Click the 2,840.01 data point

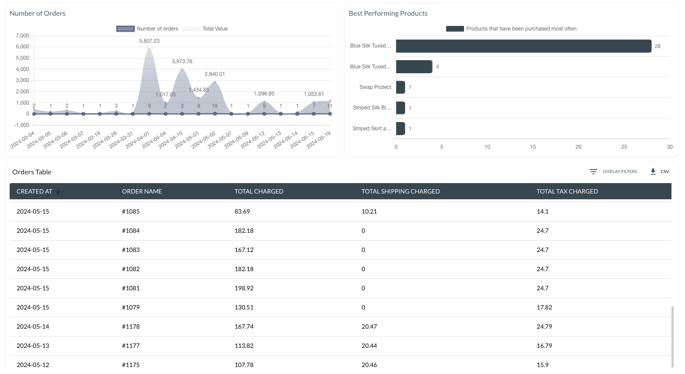point(215,82)
